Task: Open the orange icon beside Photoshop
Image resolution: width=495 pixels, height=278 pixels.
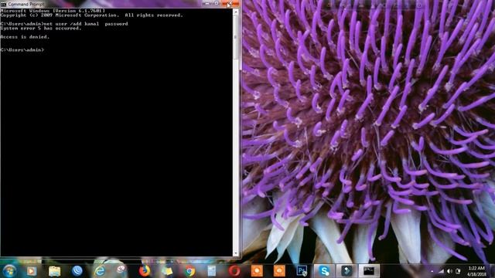Action: pos(279,271)
